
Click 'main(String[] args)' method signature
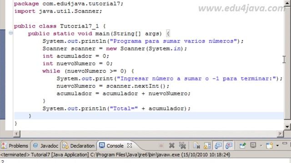(x=128, y=34)
